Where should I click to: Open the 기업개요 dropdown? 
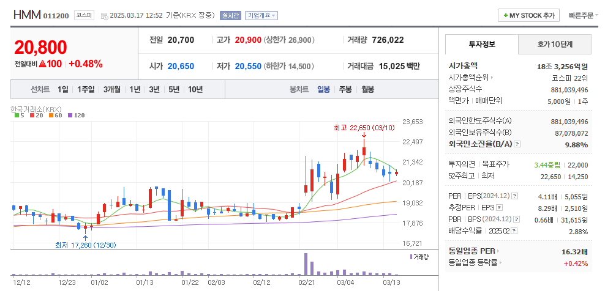(x=261, y=16)
